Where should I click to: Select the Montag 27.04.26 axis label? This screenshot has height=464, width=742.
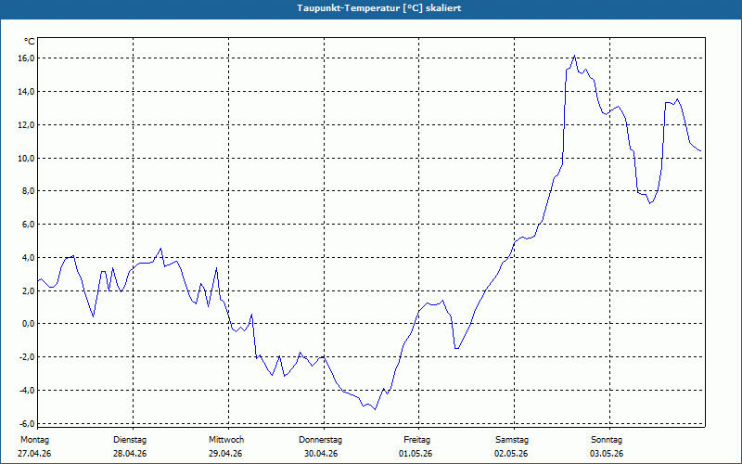(x=34, y=446)
